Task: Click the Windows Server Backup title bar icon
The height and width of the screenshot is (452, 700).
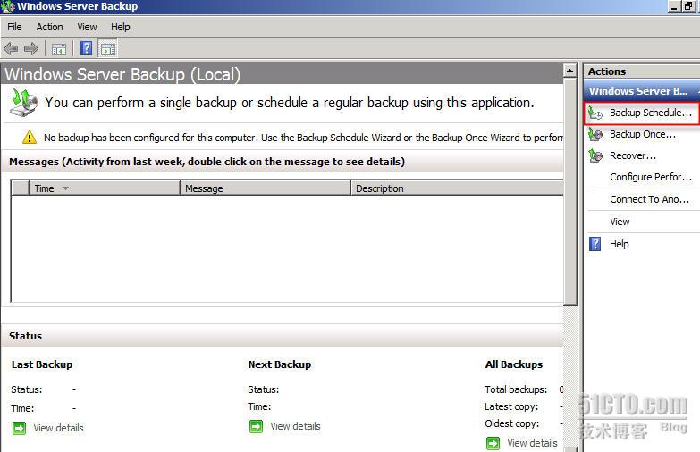Action: point(7,6)
